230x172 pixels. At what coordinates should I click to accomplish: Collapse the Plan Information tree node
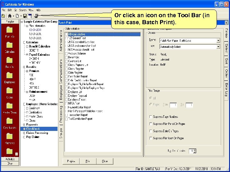pyautogui.click(x=27, y=26)
